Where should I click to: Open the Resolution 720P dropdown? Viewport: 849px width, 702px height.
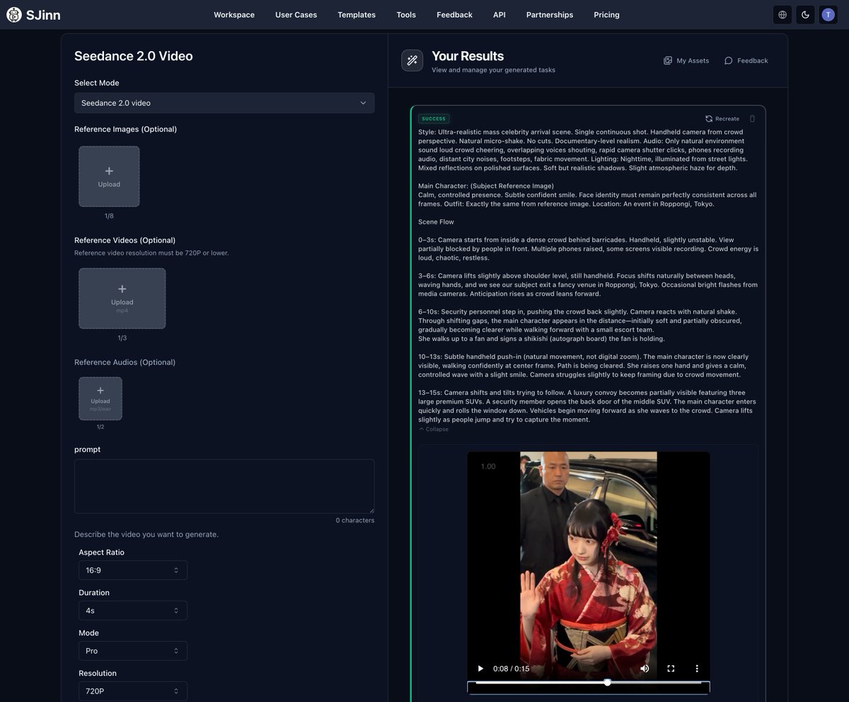coord(133,691)
